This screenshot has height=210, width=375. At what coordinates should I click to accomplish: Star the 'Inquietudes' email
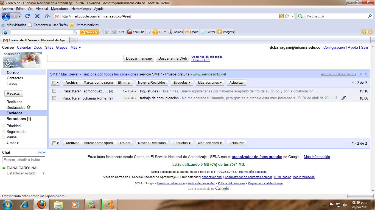(x=59, y=91)
